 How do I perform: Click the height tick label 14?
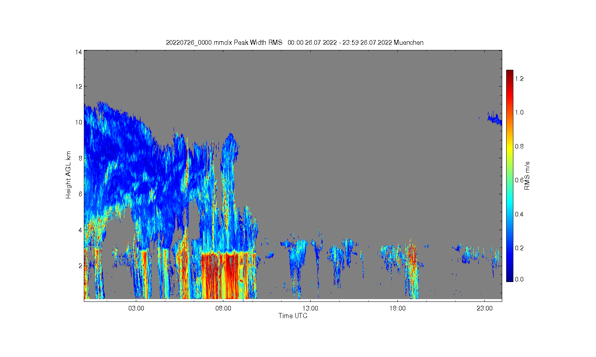(79, 52)
